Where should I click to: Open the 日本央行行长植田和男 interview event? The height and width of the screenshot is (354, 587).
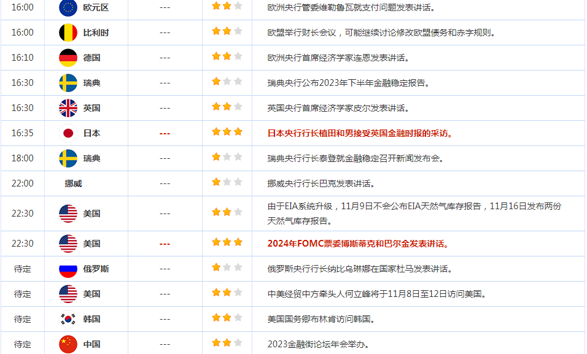click(360, 133)
